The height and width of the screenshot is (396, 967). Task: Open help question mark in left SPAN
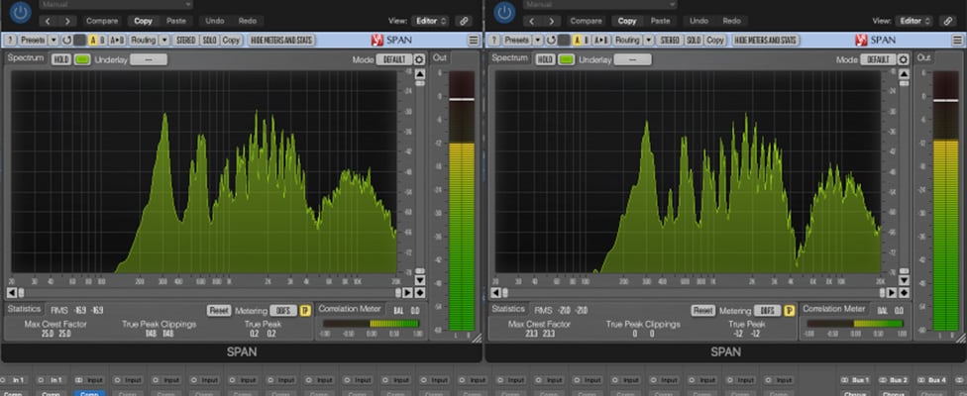[11, 40]
